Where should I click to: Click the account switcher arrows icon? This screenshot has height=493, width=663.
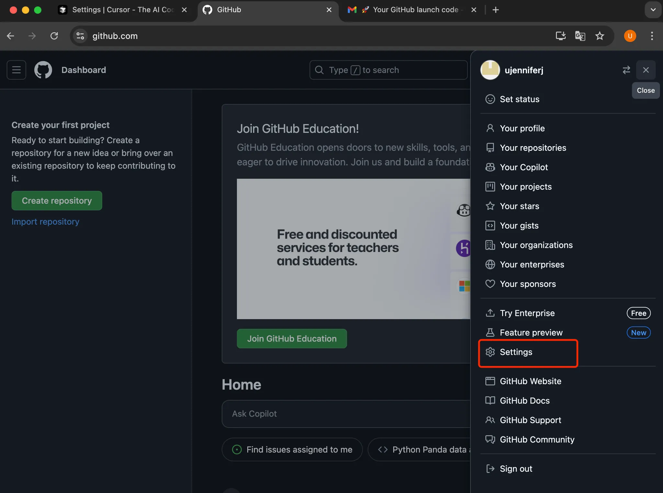pyautogui.click(x=626, y=70)
